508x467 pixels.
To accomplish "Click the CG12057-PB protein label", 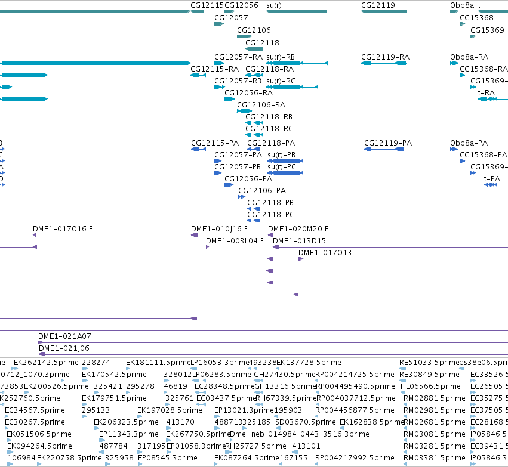I will click(x=238, y=167).
